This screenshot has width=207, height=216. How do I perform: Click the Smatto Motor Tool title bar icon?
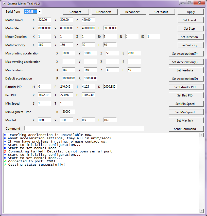coord(4,4)
